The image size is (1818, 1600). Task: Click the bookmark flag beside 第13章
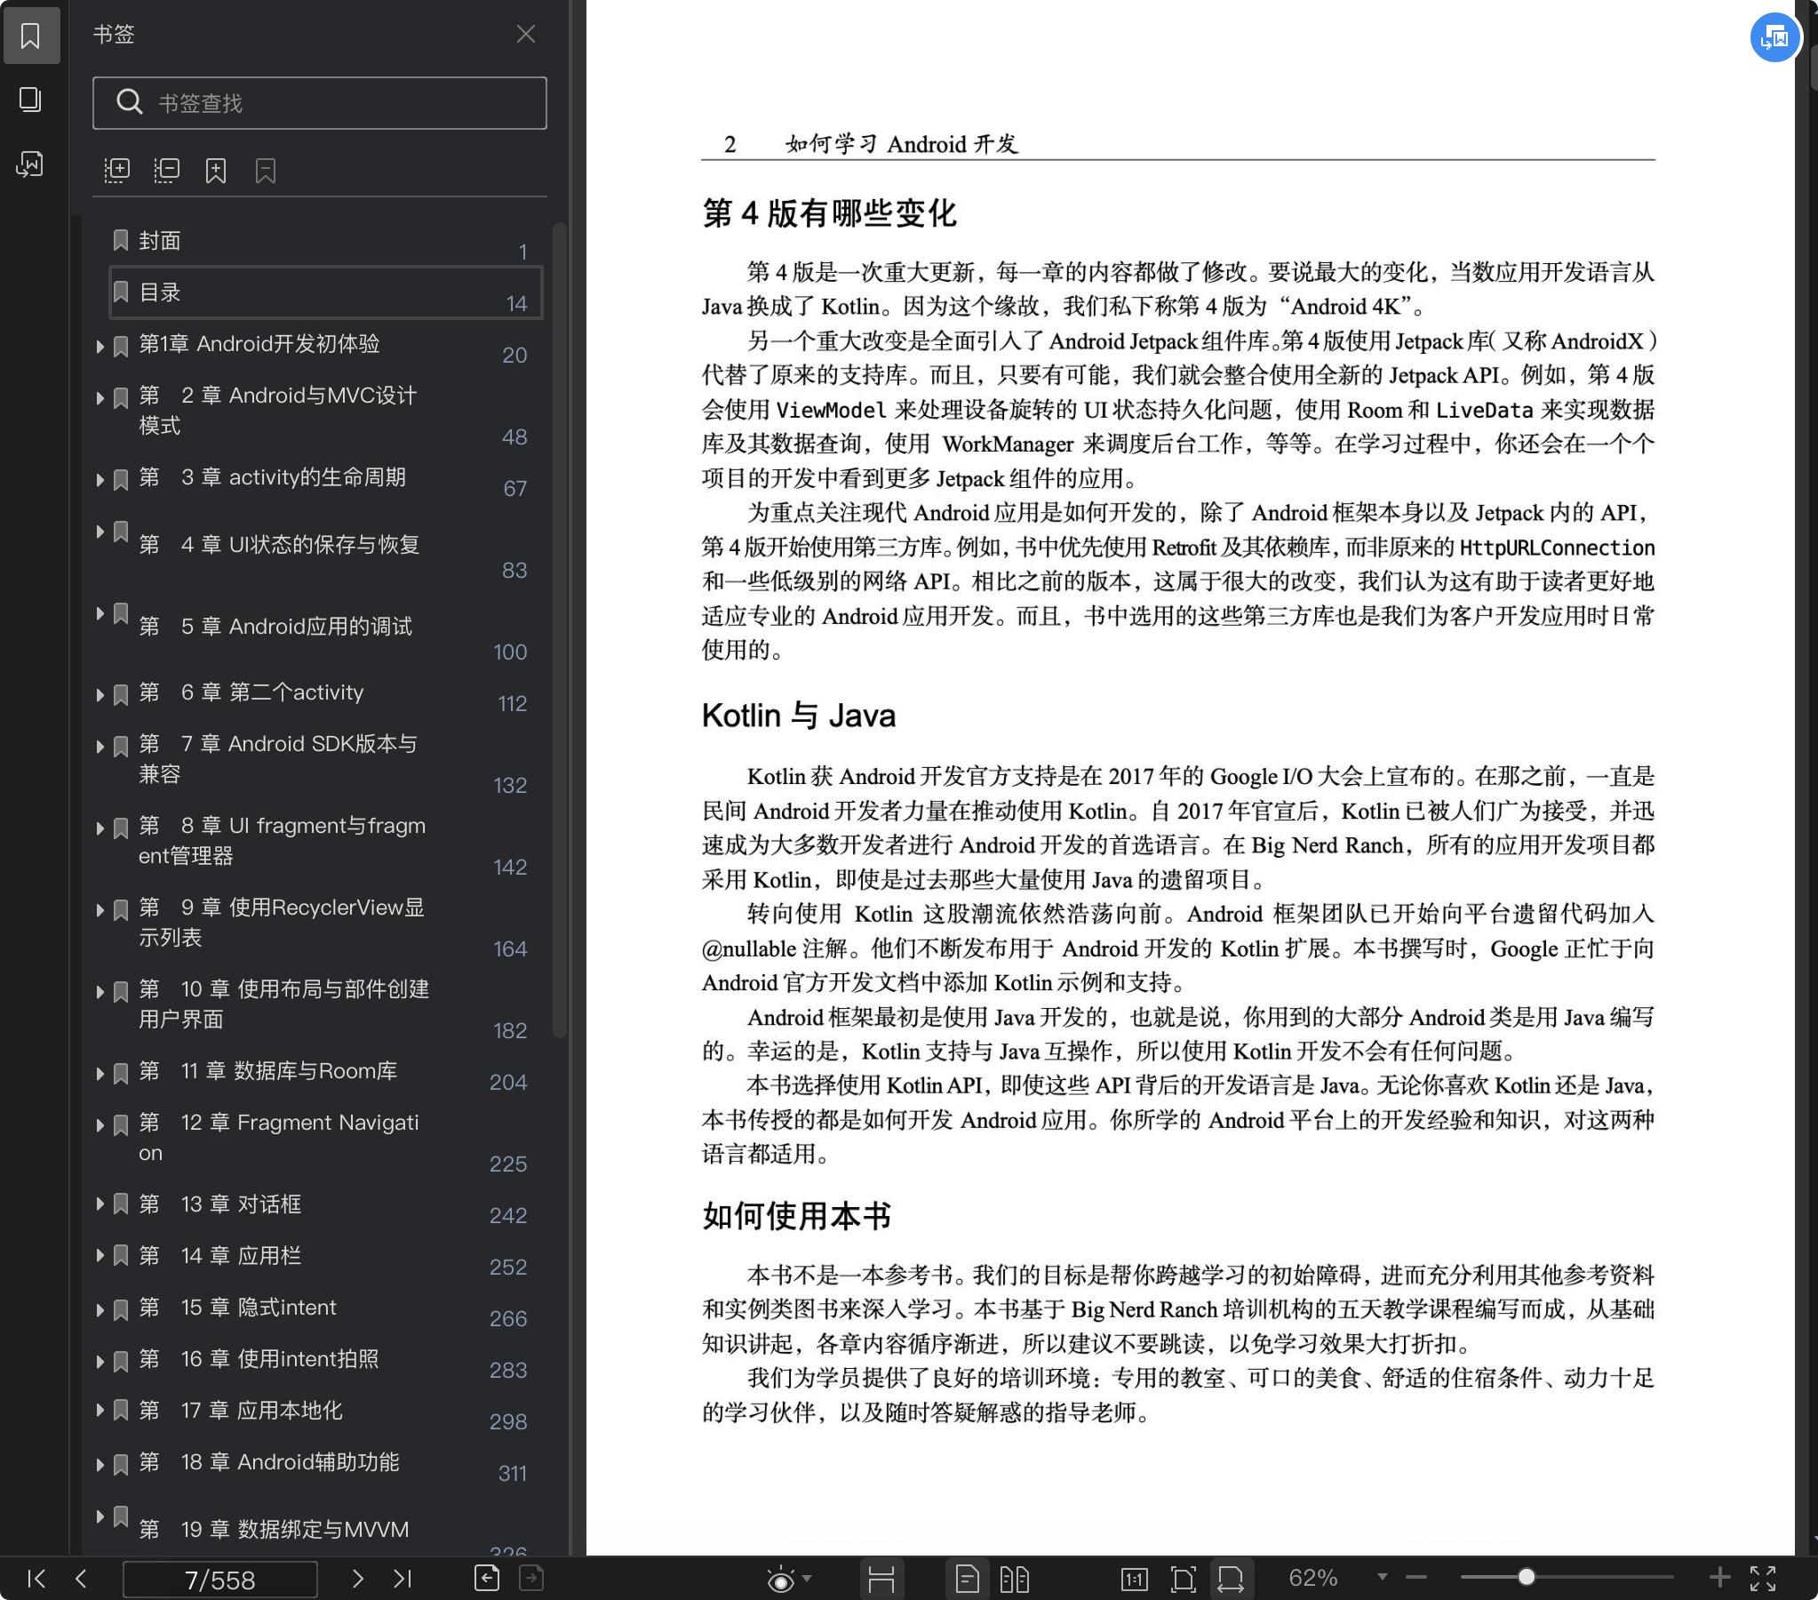tap(121, 1205)
